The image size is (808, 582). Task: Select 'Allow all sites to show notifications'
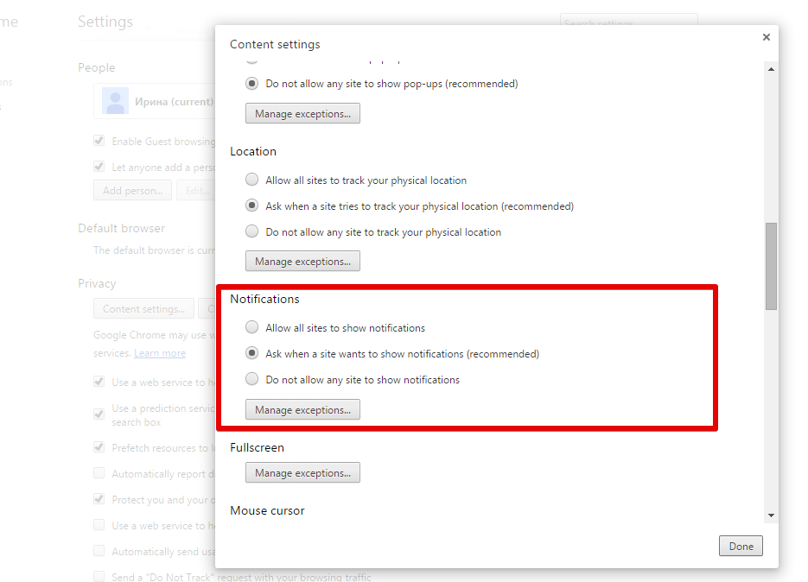click(x=251, y=328)
